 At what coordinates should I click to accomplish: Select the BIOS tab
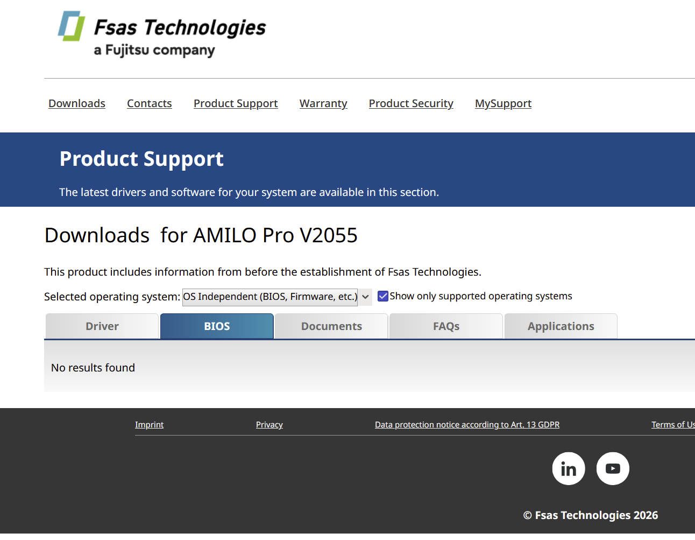click(217, 326)
